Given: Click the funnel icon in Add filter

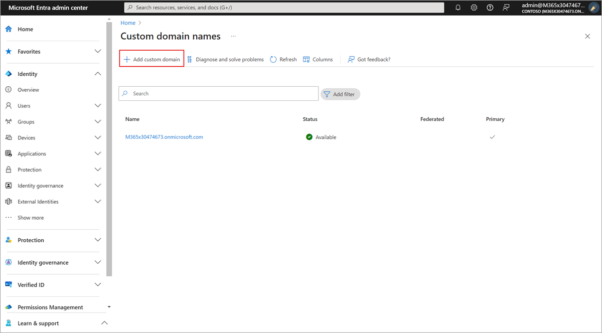Looking at the screenshot, I should point(327,94).
